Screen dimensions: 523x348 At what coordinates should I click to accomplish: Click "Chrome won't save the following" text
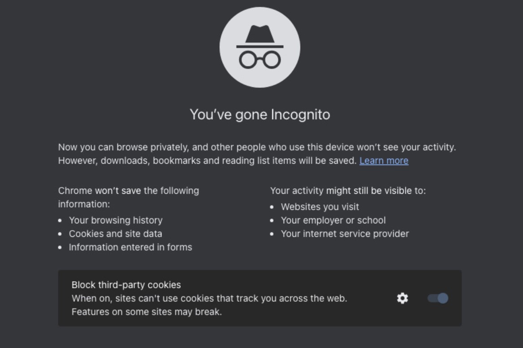pos(128,191)
